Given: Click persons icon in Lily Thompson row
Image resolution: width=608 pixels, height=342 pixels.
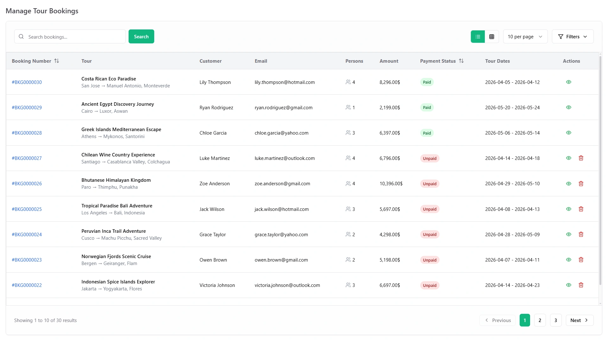Looking at the screenshot, I should point(348,82).
